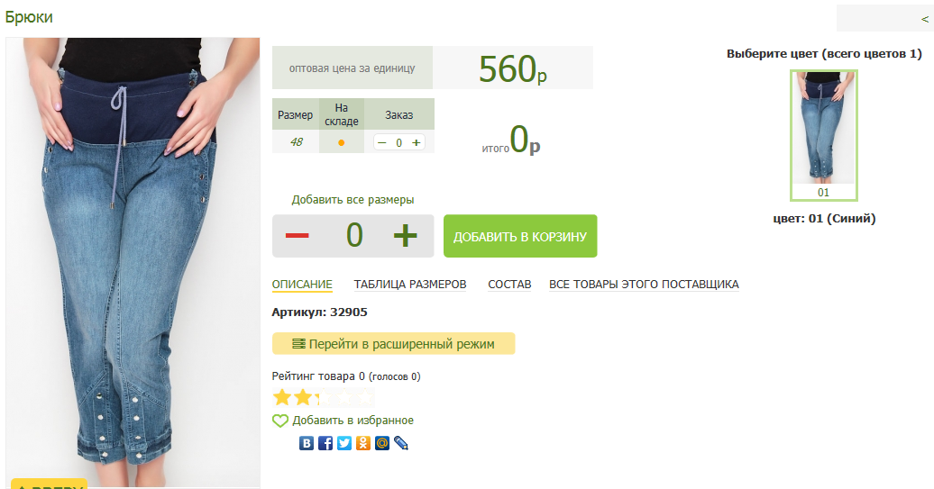Click Перейти в расширенный режим button
Screen dimensions: 934x489
[394, 344]
